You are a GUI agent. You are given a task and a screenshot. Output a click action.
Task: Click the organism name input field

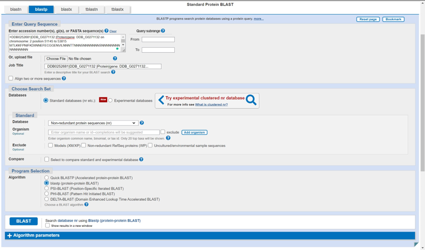[104, 132]
